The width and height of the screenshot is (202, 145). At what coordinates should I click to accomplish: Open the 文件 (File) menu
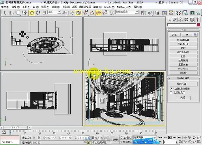(x=5, y=7)
